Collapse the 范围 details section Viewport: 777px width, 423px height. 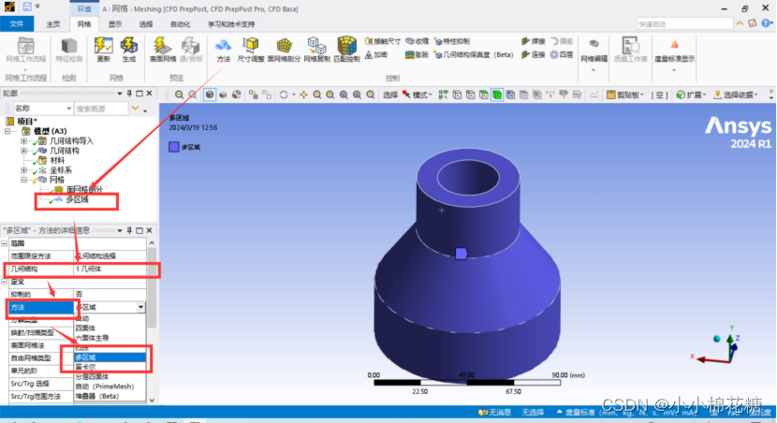coord(5,243)
